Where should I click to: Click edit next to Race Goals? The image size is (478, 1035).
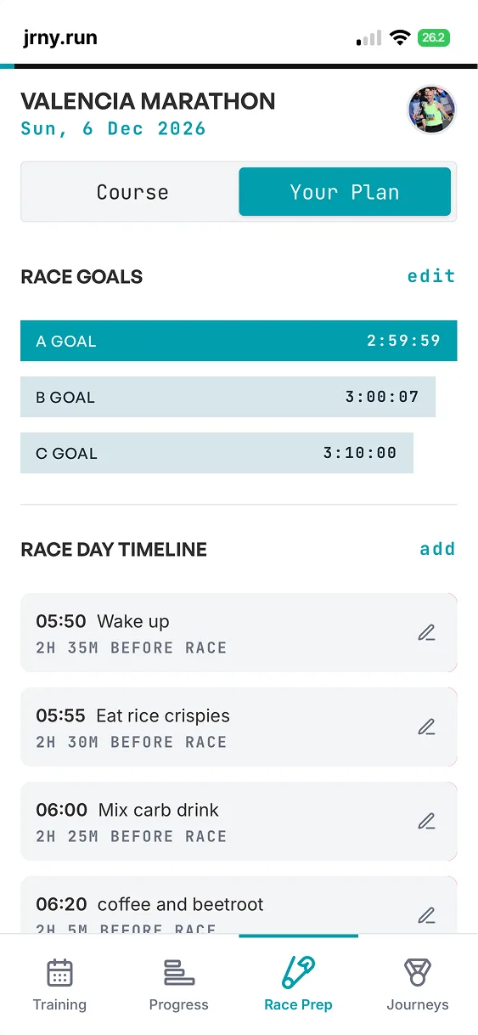(x=431, y=276)
